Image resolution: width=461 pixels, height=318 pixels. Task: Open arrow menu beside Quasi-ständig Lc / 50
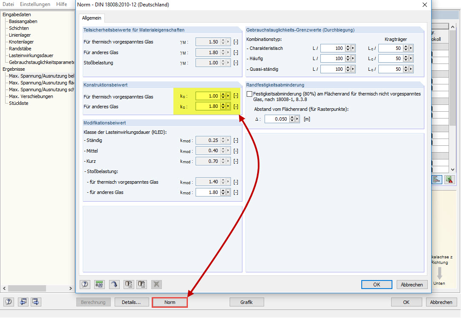pyautogui.click(x=411, y=69)
